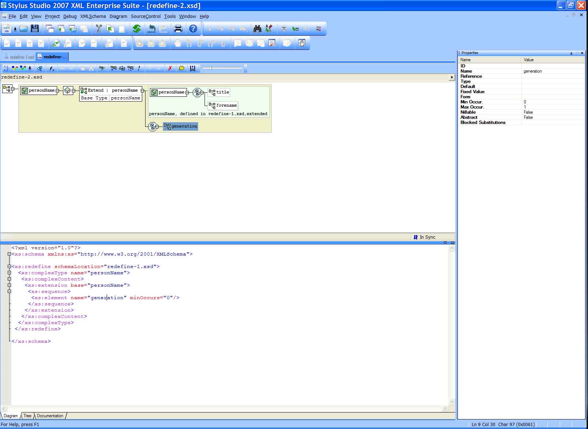Viewport: 588px width, 429px height.
Task: Toggle the In Sync indicator
Action: (x=425, y=237)
